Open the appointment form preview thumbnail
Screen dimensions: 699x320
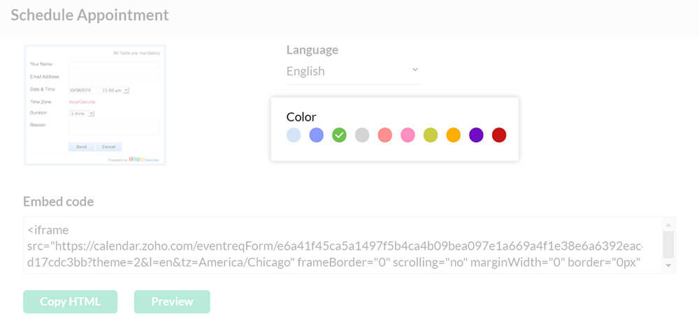coord(94,105)
